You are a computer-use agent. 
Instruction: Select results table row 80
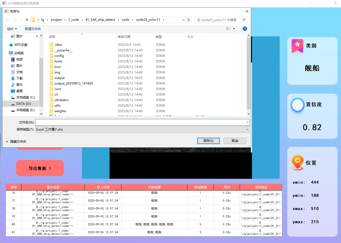pos(144,225)
